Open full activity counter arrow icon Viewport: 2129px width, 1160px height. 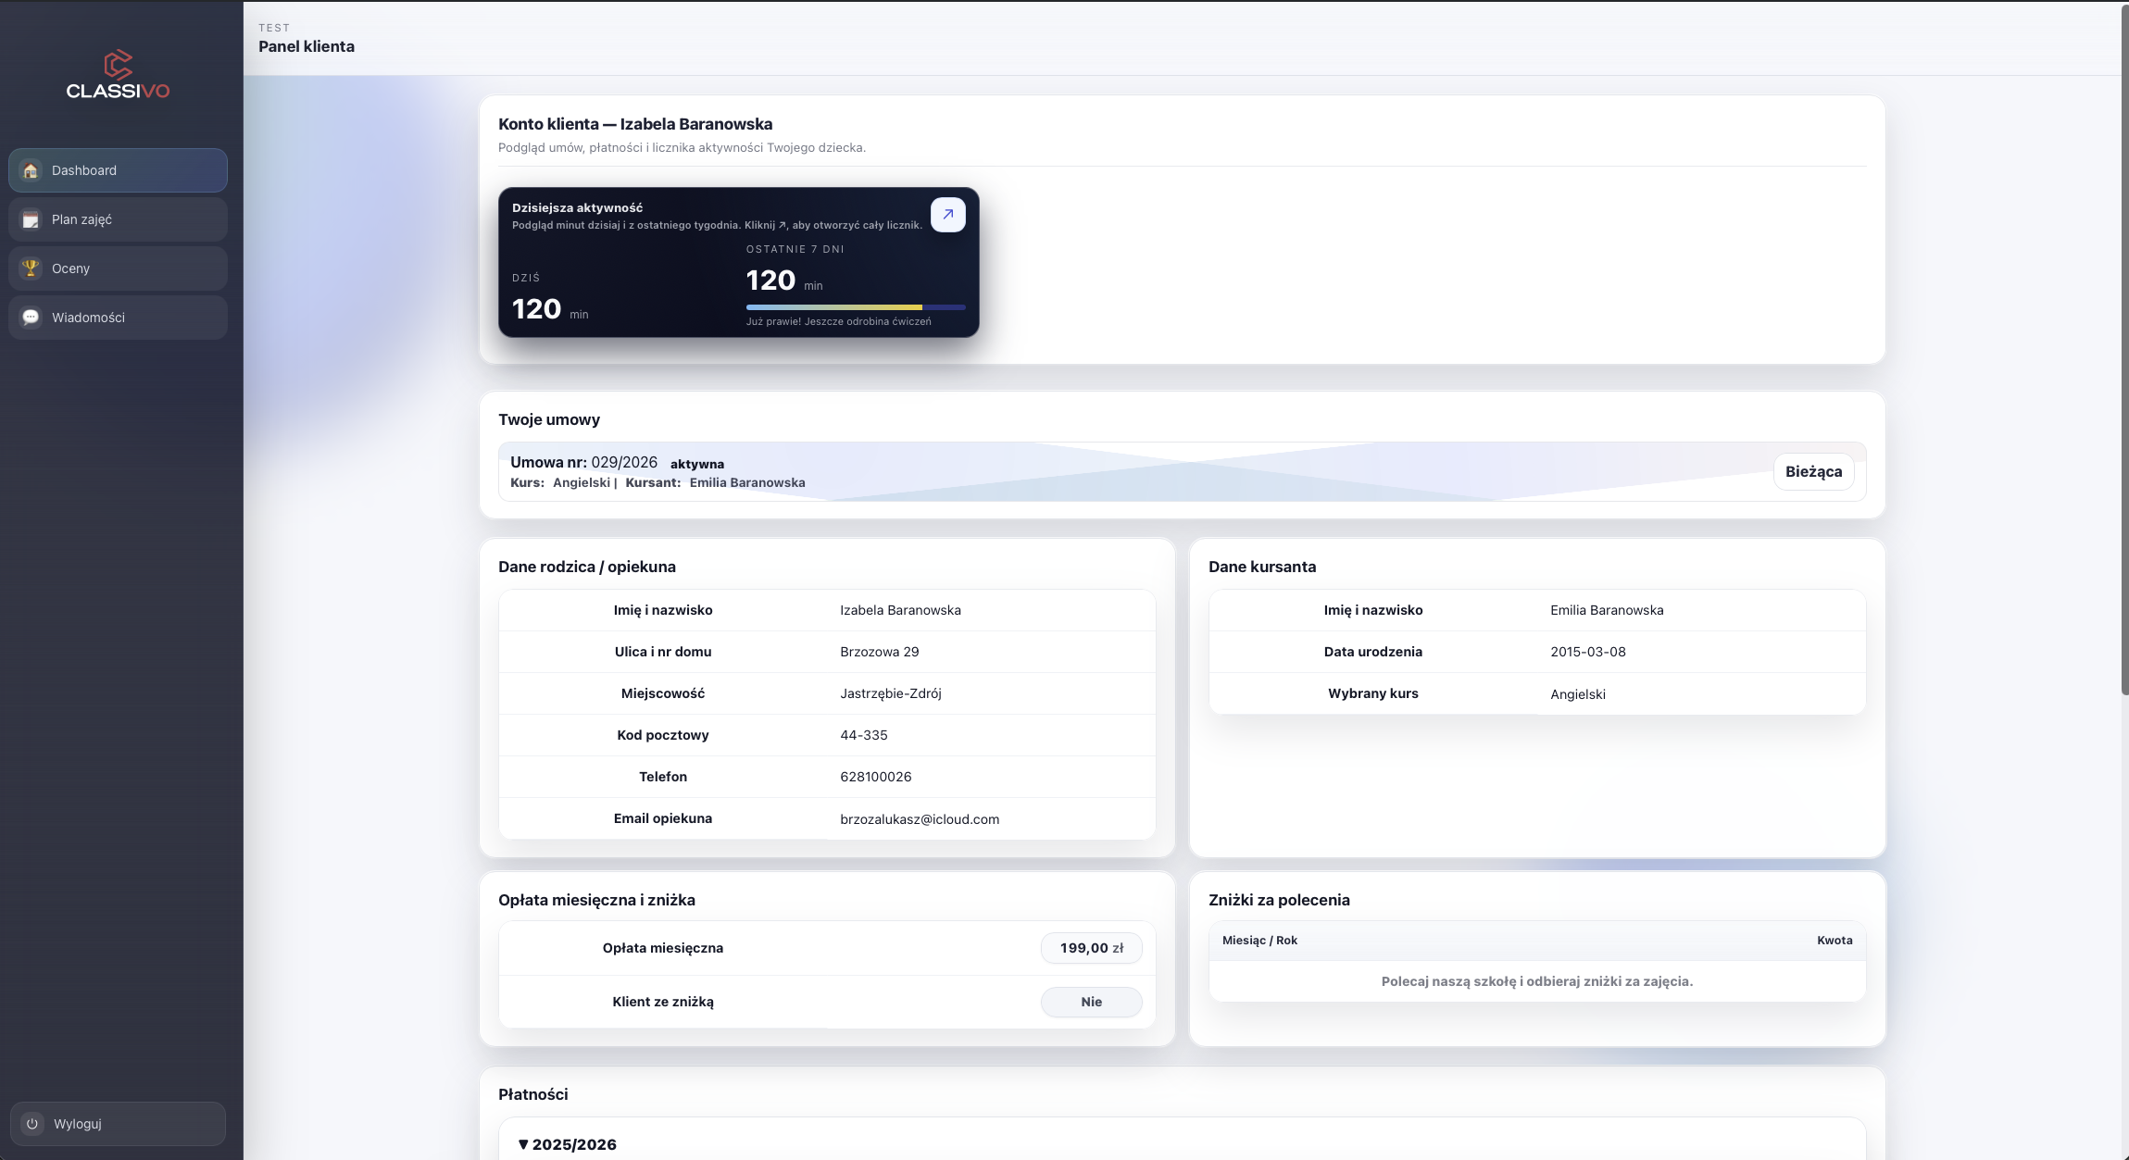pos(947,215)
